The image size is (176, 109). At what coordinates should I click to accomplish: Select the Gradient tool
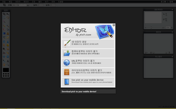click(4, 33)
